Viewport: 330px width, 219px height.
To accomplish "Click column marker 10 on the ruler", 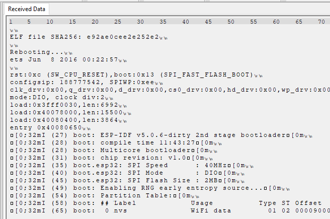I will coord(50,22).
